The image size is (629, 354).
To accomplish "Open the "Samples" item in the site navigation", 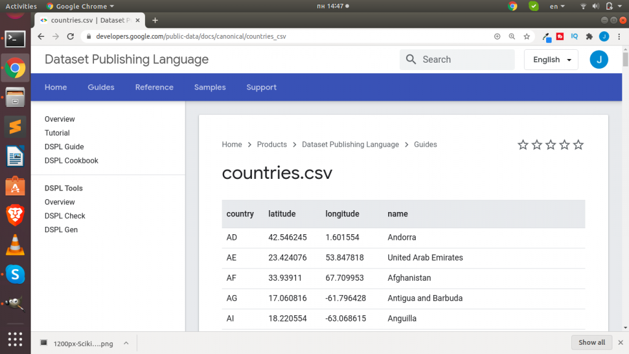I will point(209,87).
